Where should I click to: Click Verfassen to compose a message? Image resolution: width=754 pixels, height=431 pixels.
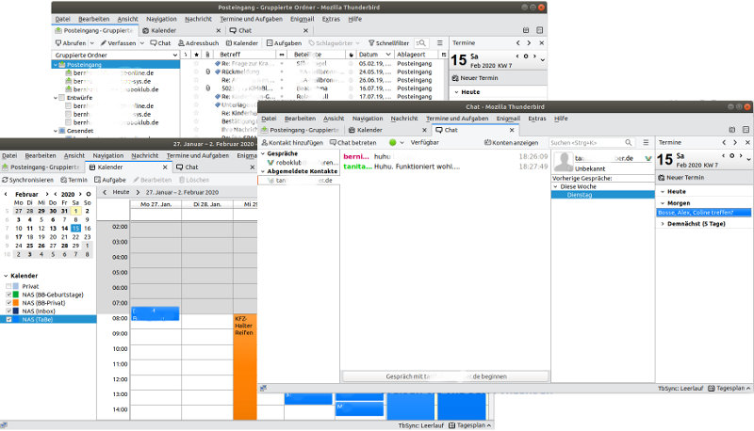[119, 43]
